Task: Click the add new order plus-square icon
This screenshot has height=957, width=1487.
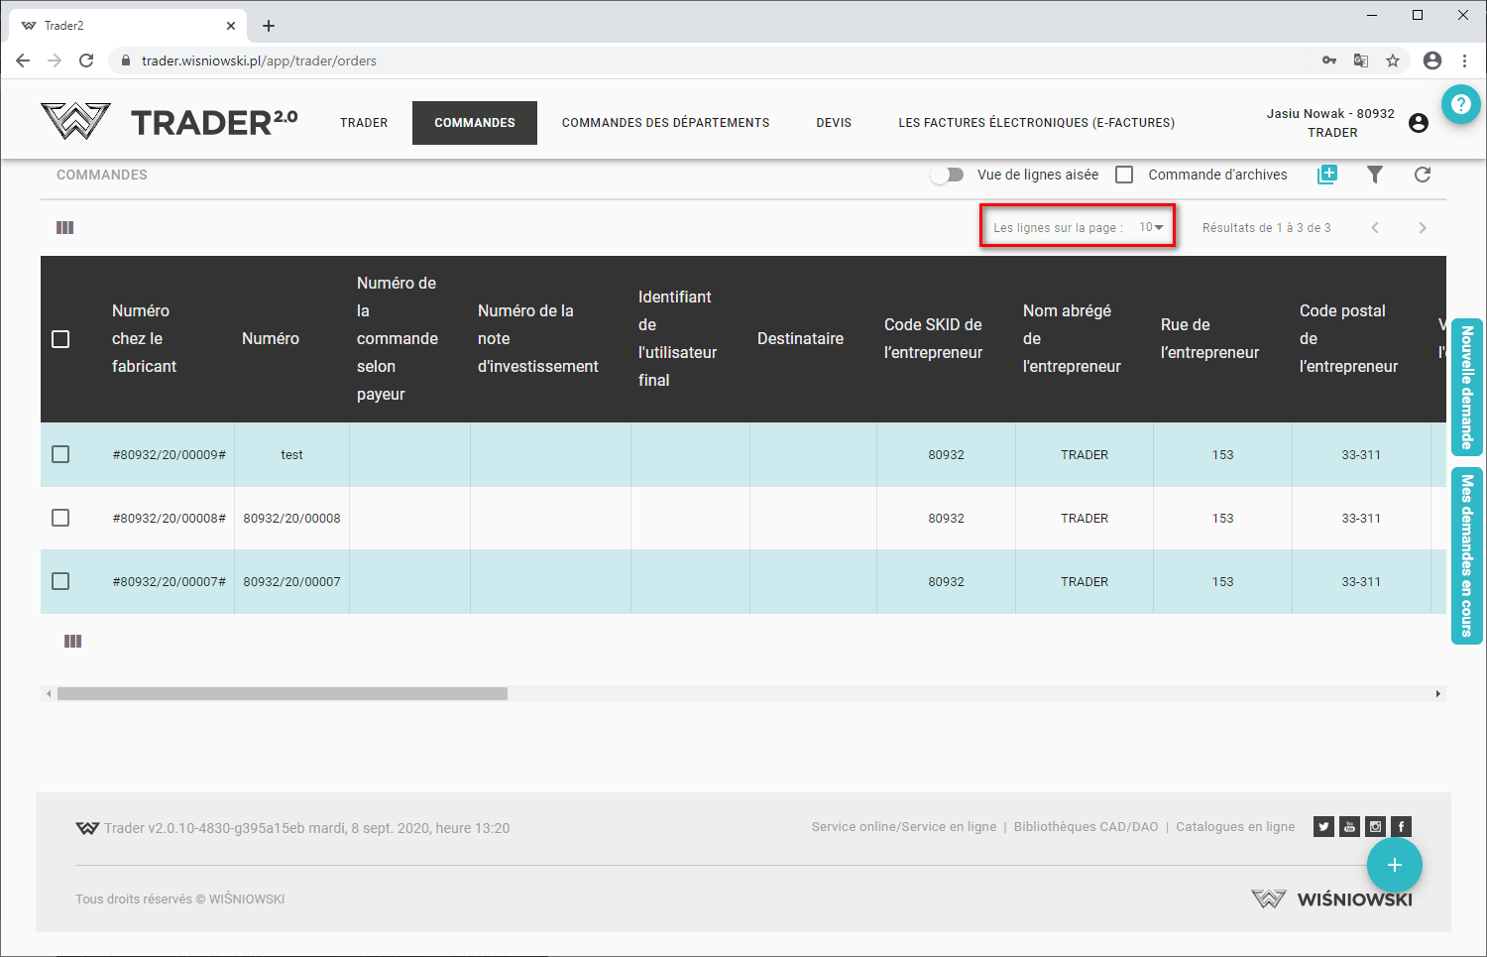Action: [1327, 175]
